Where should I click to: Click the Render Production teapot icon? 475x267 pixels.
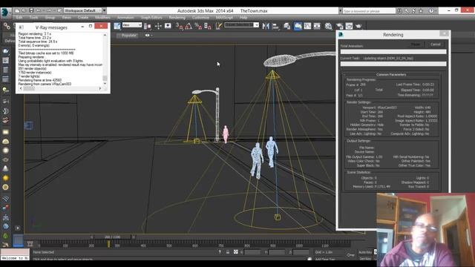pos(358,27)
